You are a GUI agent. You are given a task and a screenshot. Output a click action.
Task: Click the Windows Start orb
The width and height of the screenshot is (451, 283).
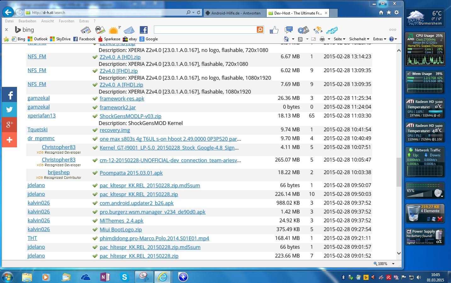click(x=8, y=277)
